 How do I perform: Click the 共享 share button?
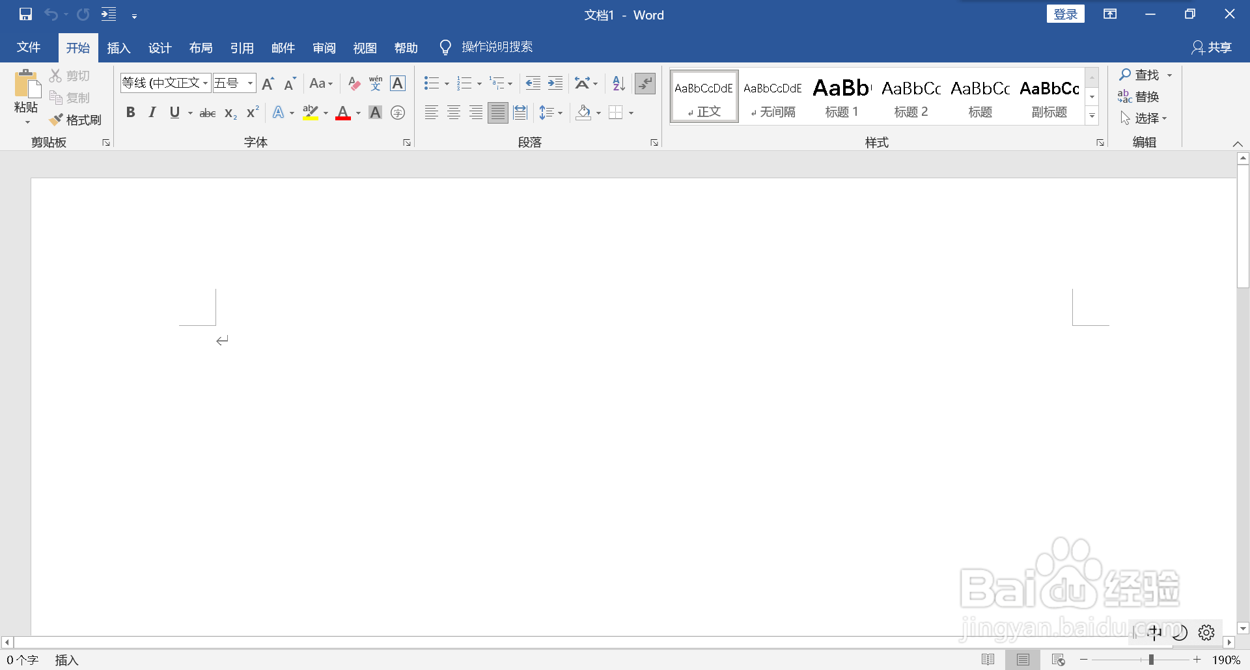pos(1212,47)
